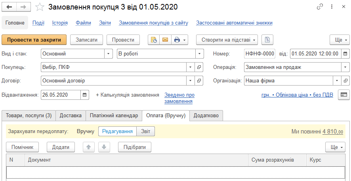
Task: Open грн. Облікова ціна без ПДВ link
Action: click(x=297, y=95)
